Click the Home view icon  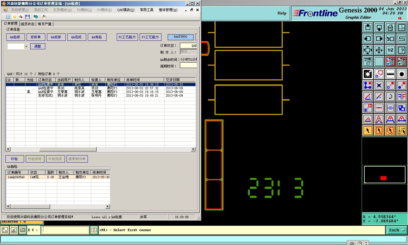click(x=390, y=27)
